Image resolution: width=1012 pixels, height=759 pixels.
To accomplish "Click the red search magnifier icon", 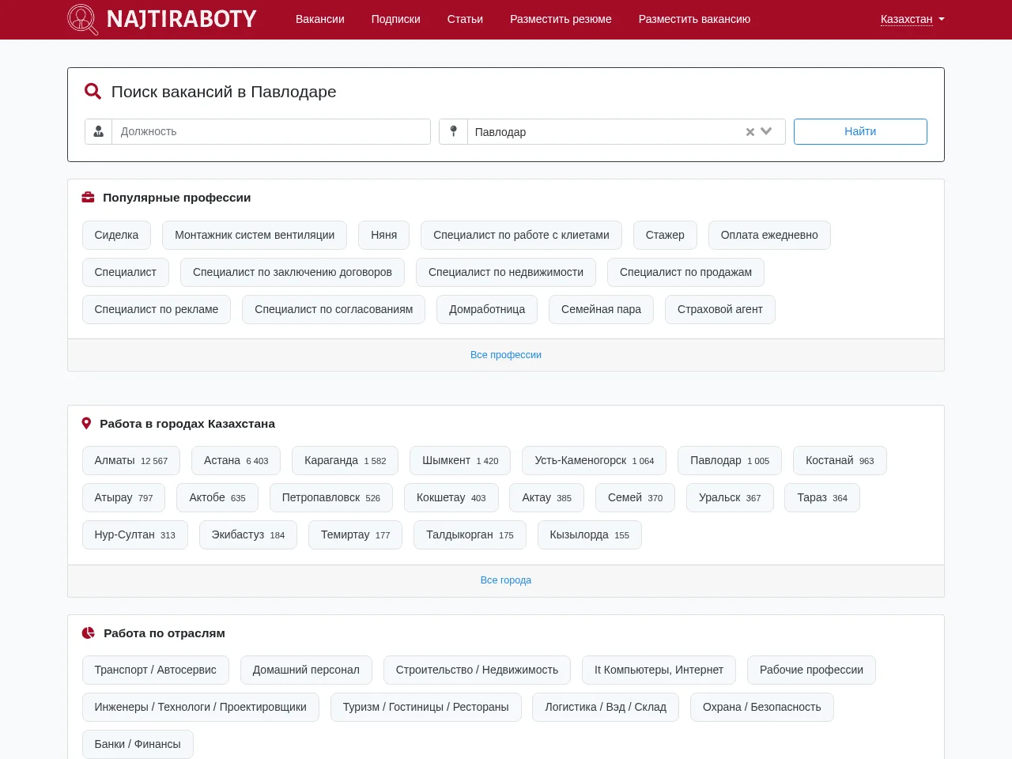I will (93, 92).
